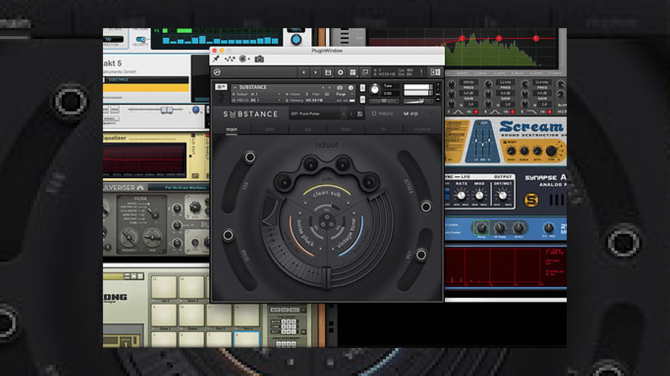Click the info 'i' icon in SUBSTANCE header
670x376 pixels.
pyautogui.click(x=351, y=87)
